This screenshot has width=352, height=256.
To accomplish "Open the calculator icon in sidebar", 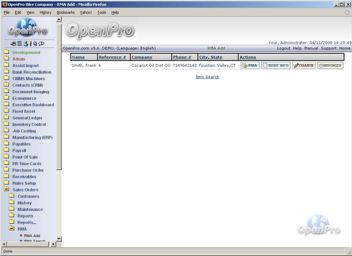I will [20, 44].
